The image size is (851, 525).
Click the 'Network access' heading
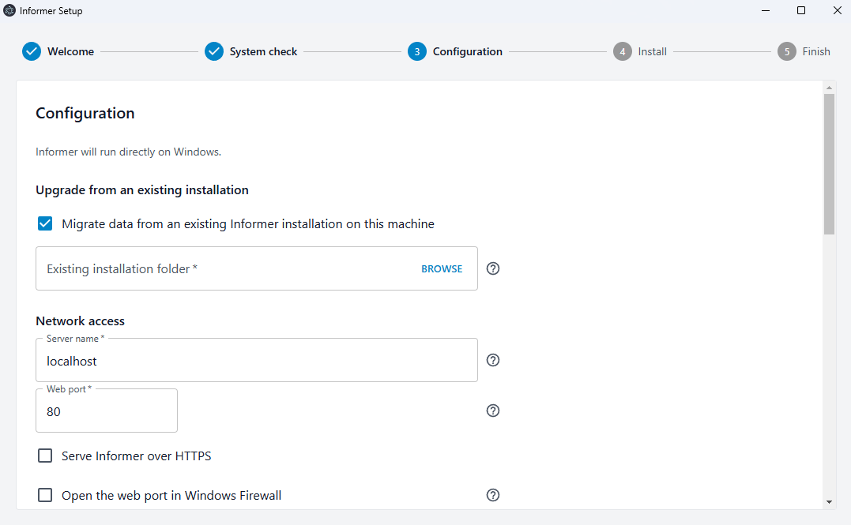pyautogui.click(x=81, y=321)
